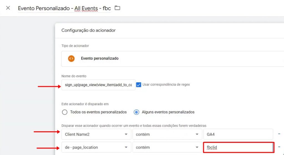The width and height of the screenshot is (284, 155).
Task: Click the Configuração do acionador heading
Action: [x=88, y=30]
